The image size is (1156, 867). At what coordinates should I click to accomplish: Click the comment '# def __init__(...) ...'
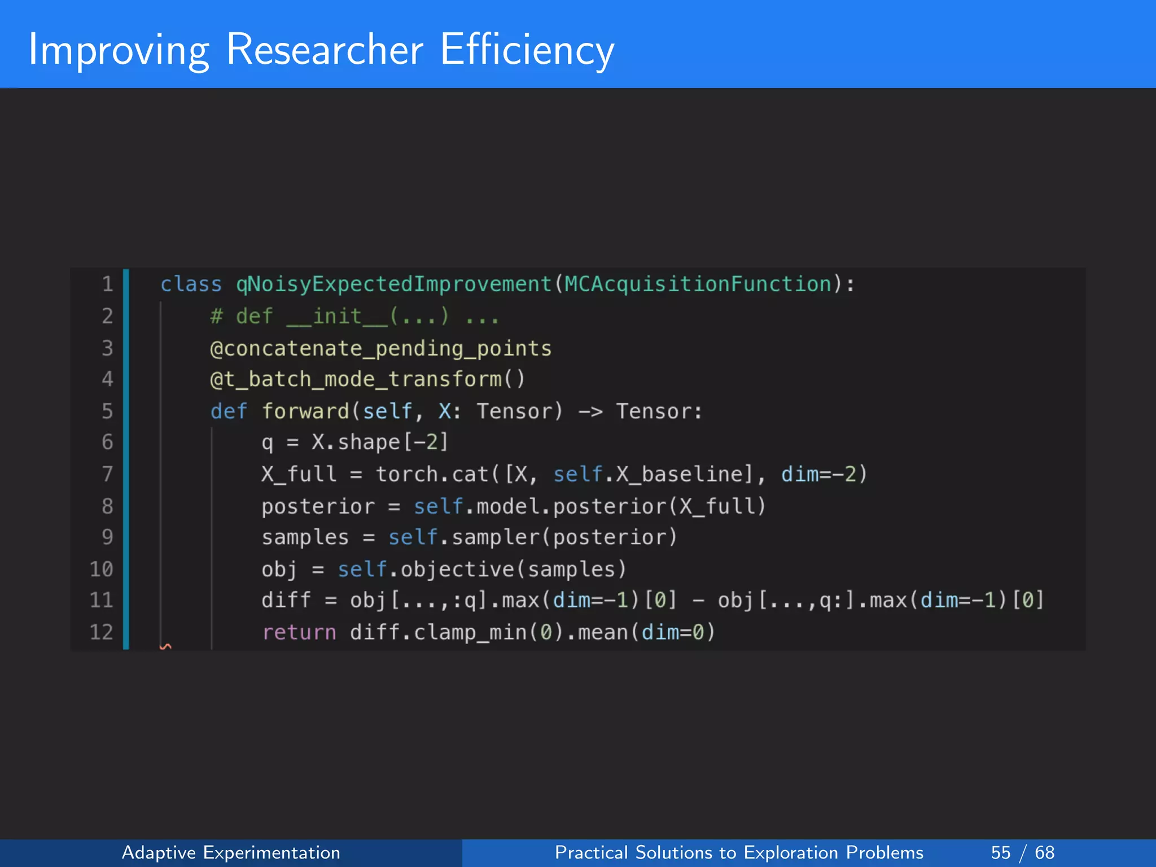pos(355,316)
